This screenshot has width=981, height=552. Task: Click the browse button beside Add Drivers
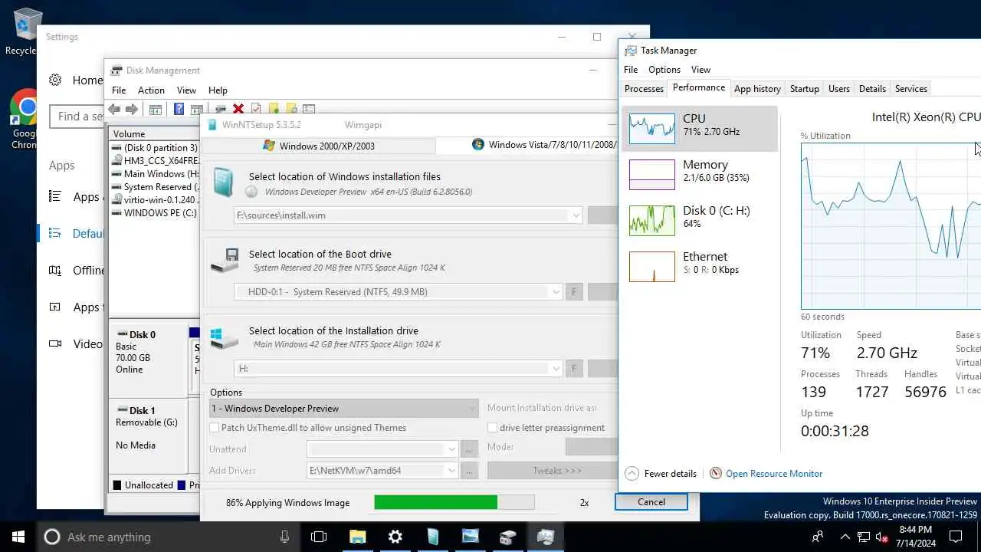click(470, 471)
